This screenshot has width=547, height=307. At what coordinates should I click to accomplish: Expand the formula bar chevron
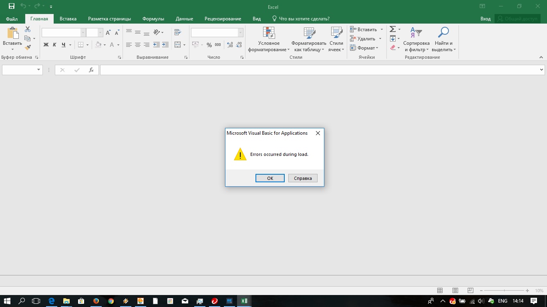[x=541, y=70]
